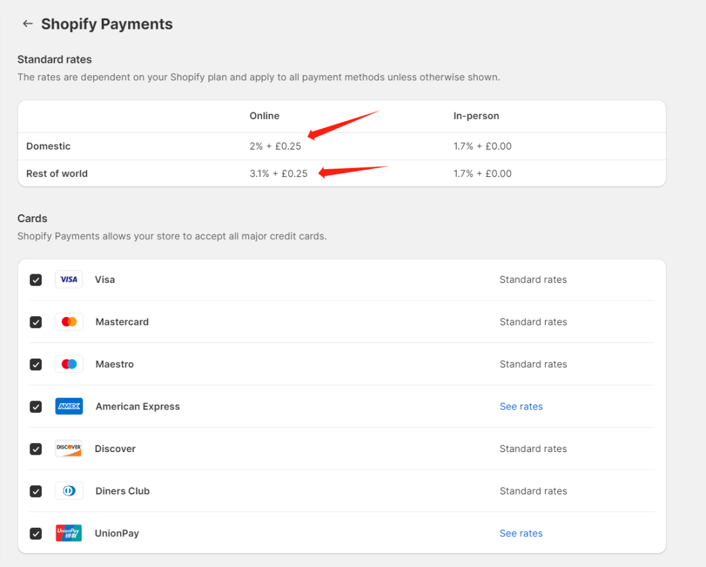Open See rates for UnionPay
The image size is (706, 567).
(x=521, y=533)
